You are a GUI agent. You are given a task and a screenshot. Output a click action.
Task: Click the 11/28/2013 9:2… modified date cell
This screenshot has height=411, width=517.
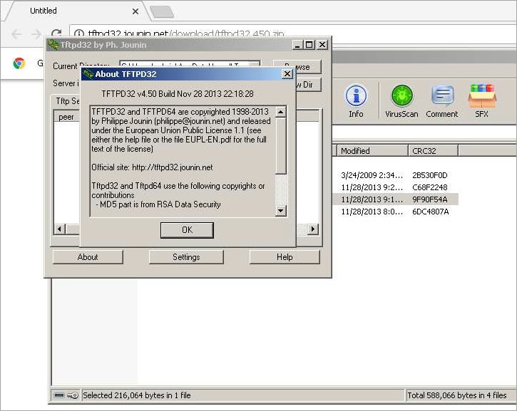pyautogui.click(x=372, y=187)
